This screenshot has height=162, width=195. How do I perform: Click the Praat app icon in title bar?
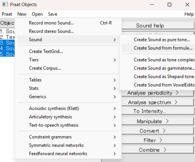(x=5, y=4)
